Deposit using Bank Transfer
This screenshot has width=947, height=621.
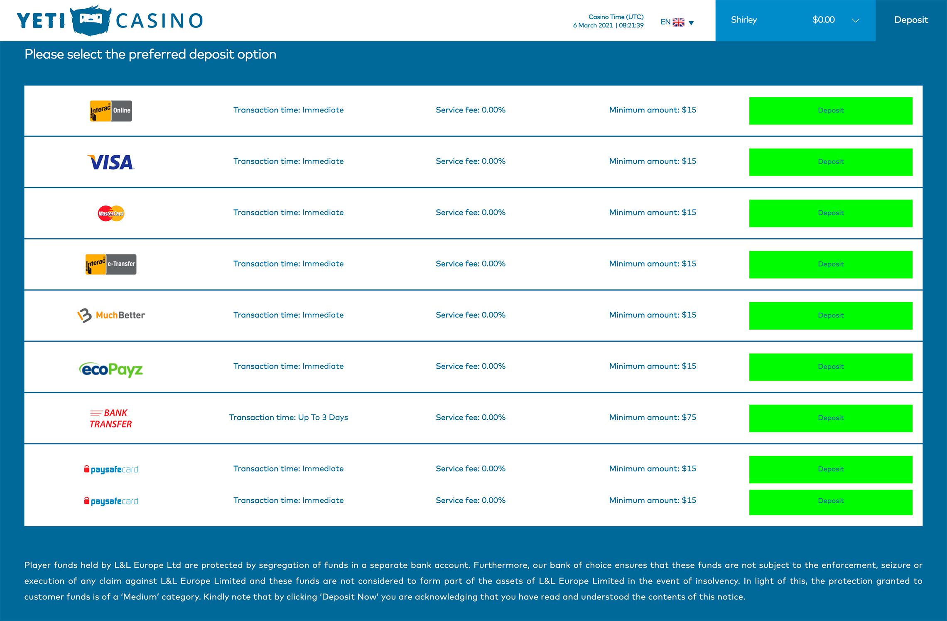click(x=831, y=418)
